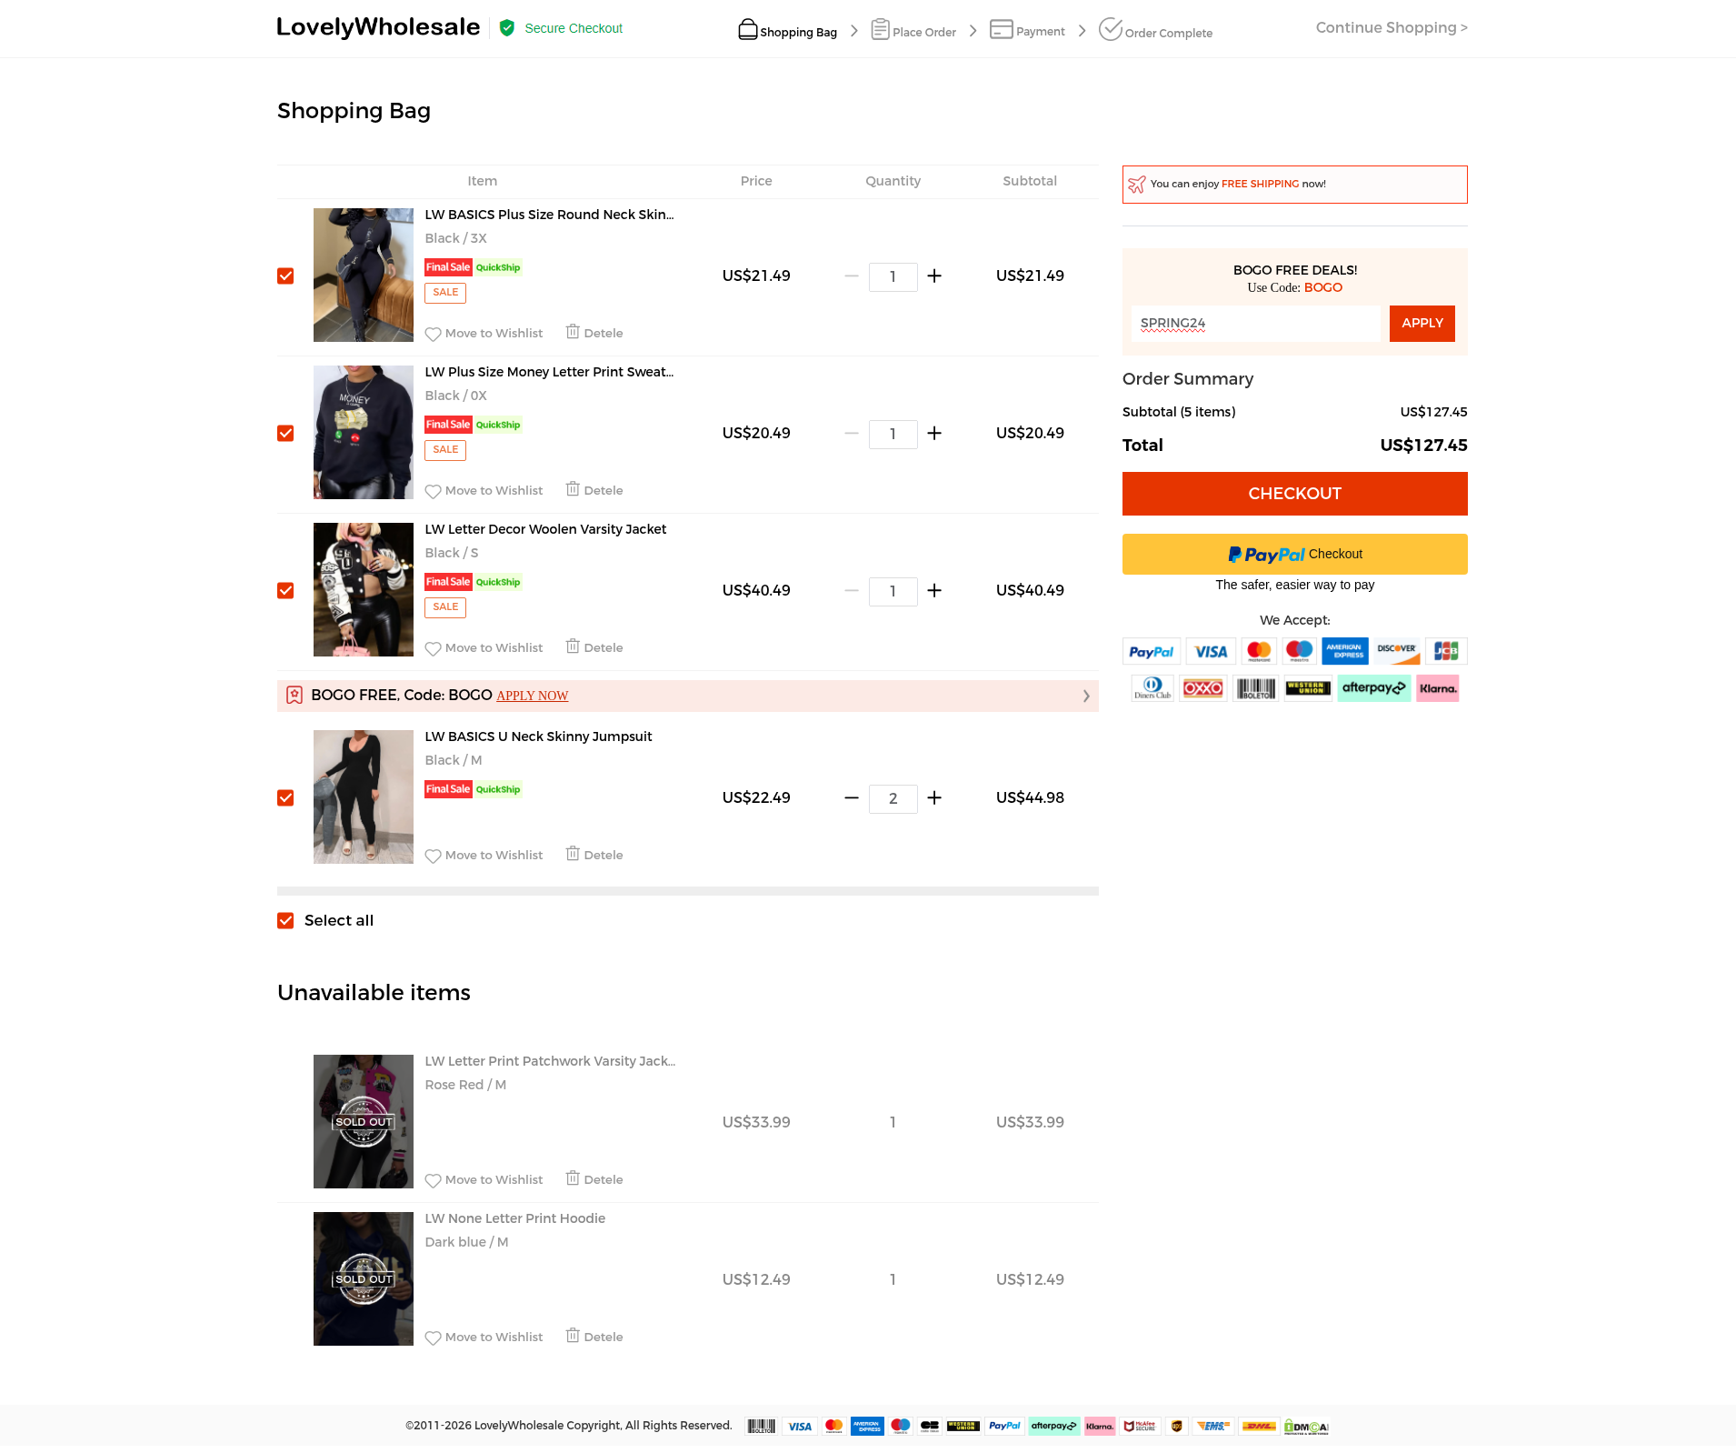Increase quantity of Money Letter Sweatshirt
The height and width of the screenshot is (1453, 1736).
[934, 434]
